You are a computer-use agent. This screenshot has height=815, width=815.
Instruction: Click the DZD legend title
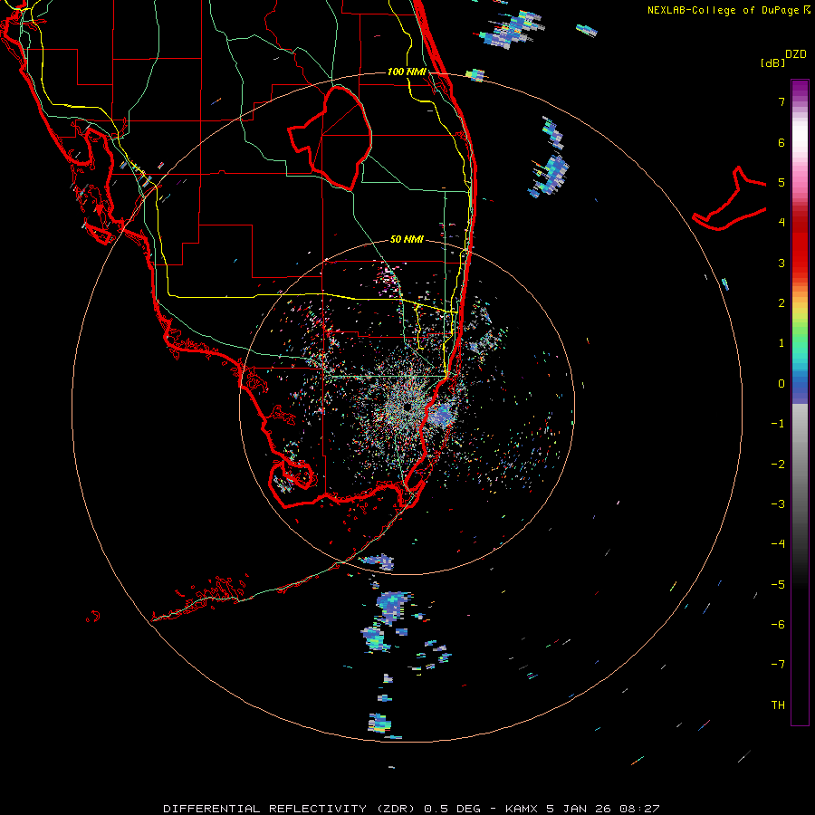tap(796, 54)
